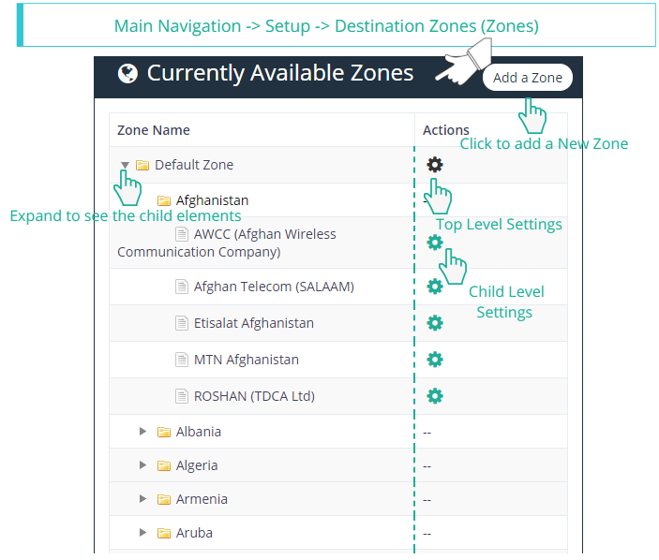659x560 pixels.
Task: Click the Zone Name column header
Action: (x=154, y=130)
